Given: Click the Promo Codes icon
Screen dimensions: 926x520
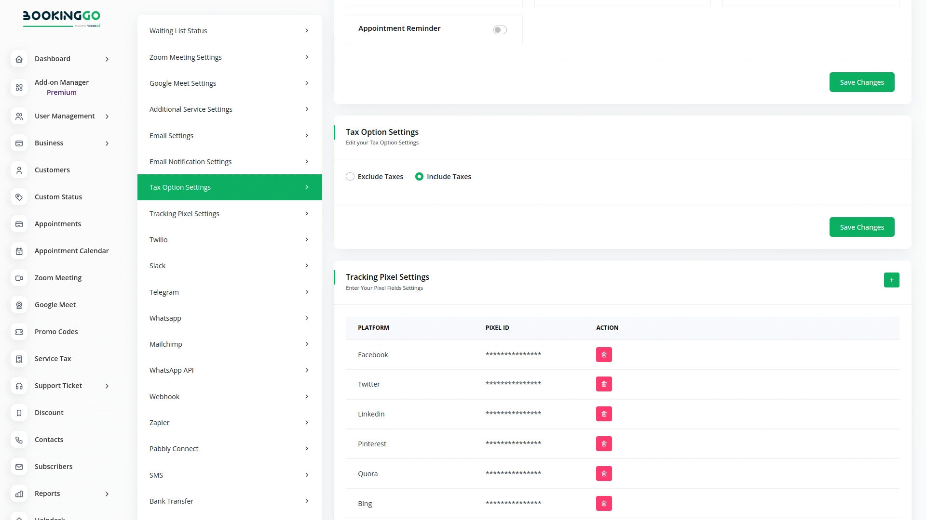Looking at the screenshot, I should (19, 332).
